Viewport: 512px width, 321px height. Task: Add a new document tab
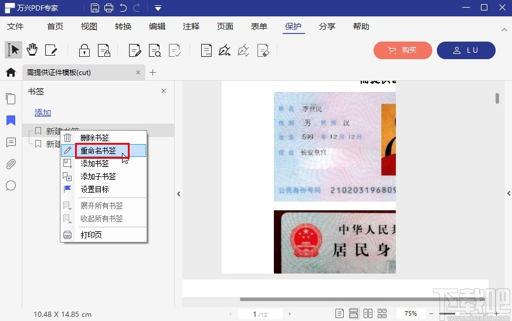coord(152,73)
